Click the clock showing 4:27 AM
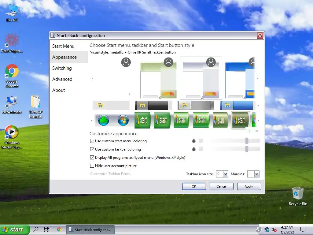The height and width of the screenshot is (235, 313). coord(287,229)
